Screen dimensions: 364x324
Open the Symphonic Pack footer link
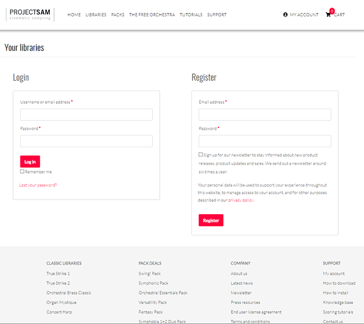(153, 283)
